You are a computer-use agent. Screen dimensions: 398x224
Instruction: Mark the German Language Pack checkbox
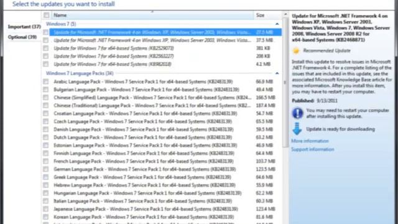point(45,169)
